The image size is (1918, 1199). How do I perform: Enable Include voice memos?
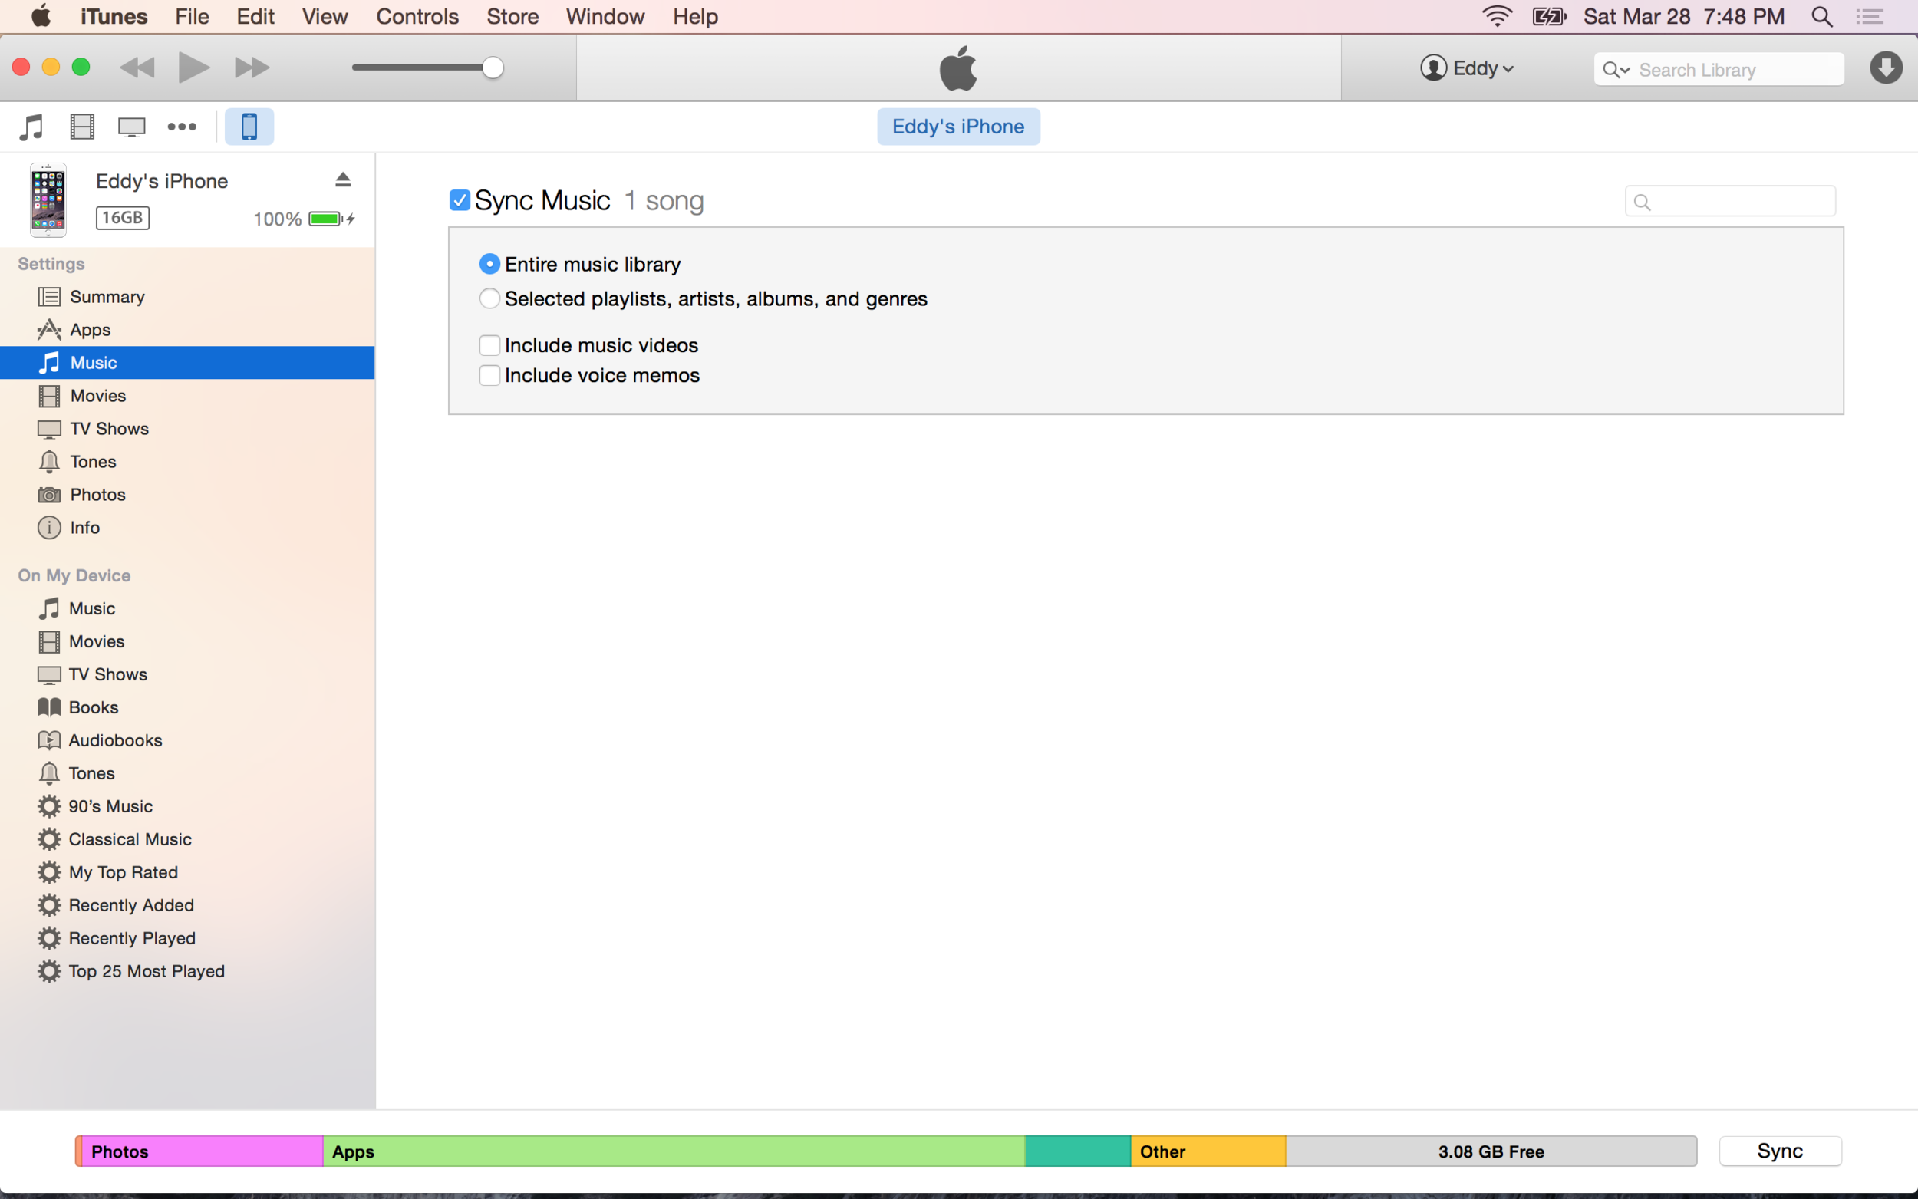point(489,376)
